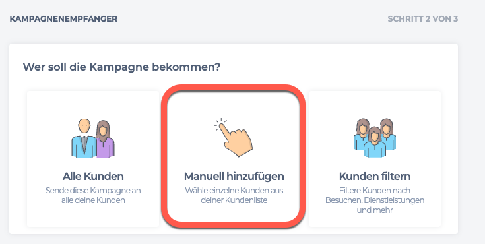
Task: Click the left woman in group icon
Action: [x=361, y=133]
